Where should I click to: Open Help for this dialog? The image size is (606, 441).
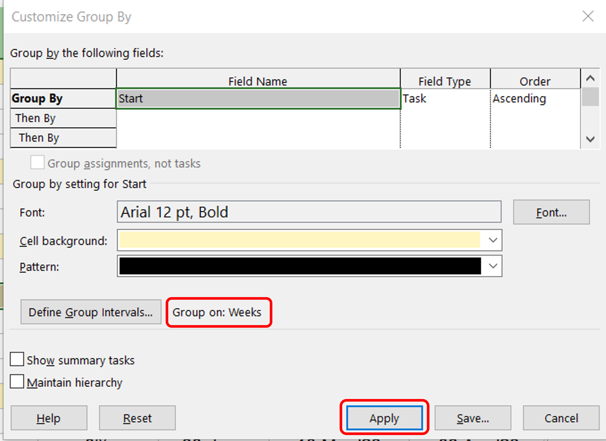coord(49,418)
